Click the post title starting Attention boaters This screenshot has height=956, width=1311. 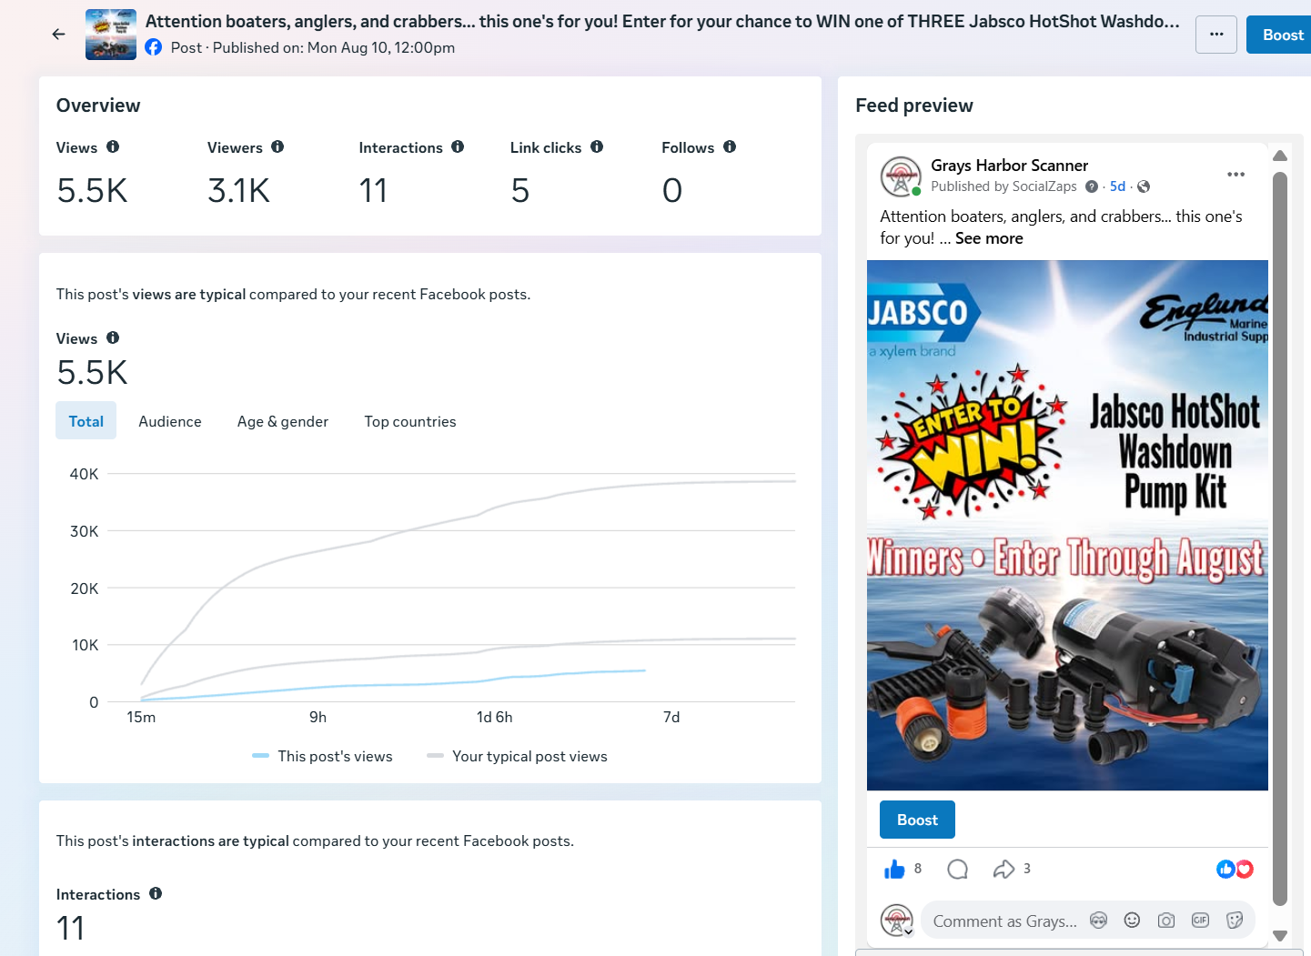[x=662, y=21]
